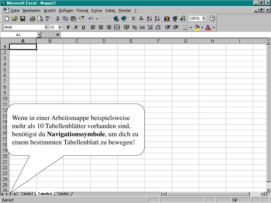Insert AutoSum with the sigma icon

(x=133, y=19)
